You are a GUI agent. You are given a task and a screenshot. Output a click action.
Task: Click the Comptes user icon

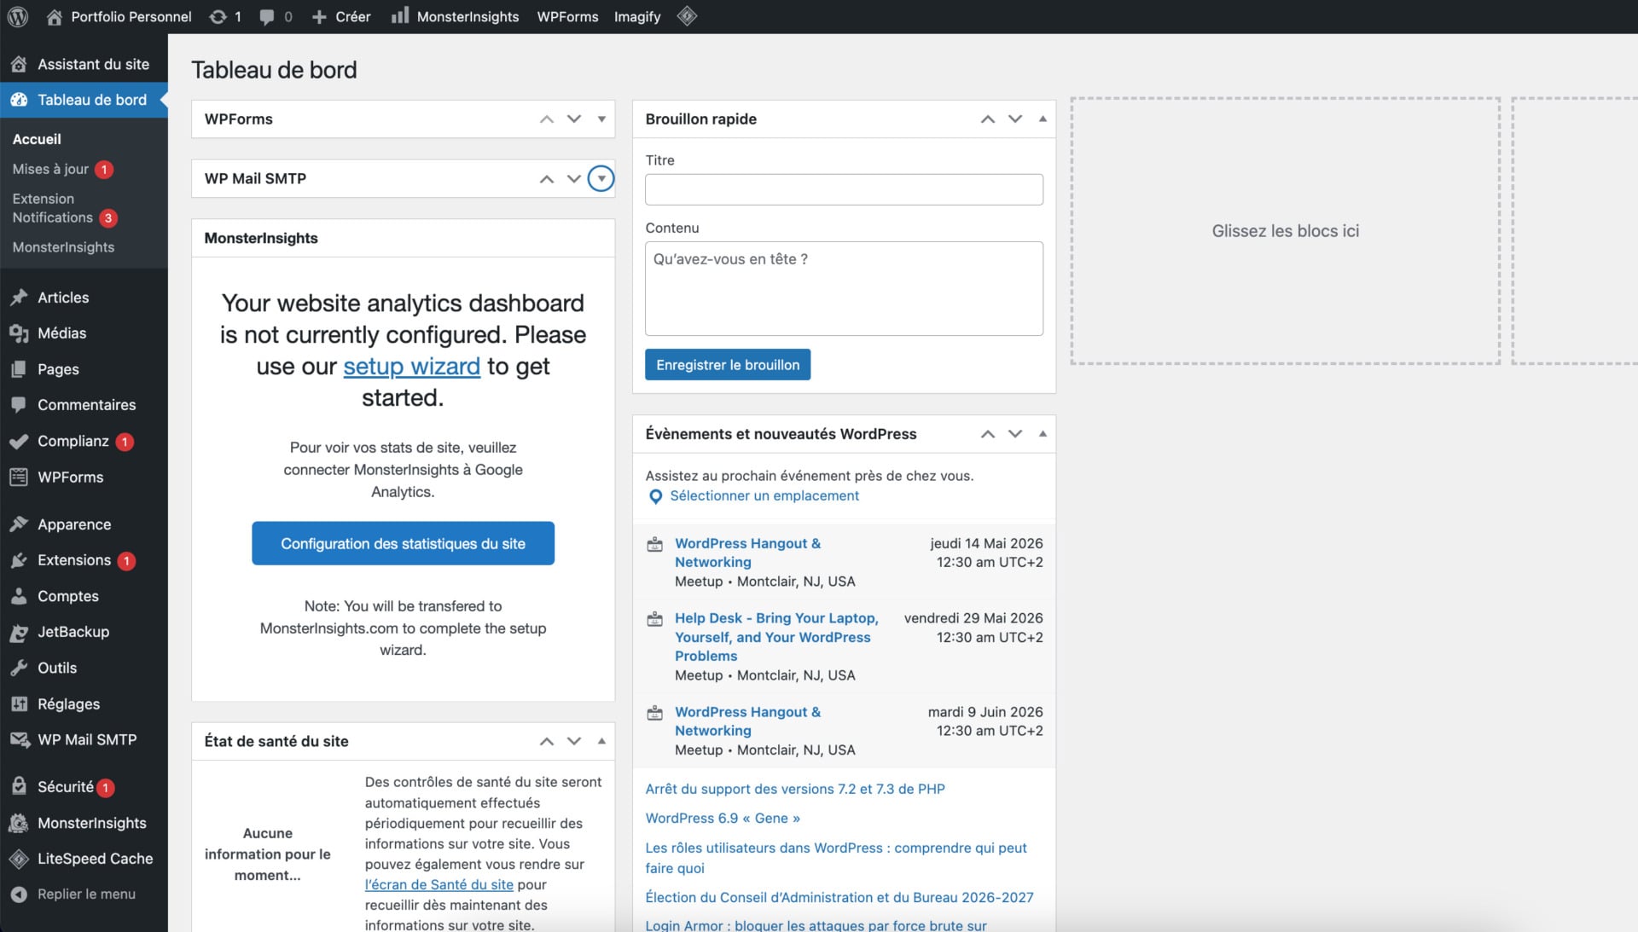pos(19,596)
